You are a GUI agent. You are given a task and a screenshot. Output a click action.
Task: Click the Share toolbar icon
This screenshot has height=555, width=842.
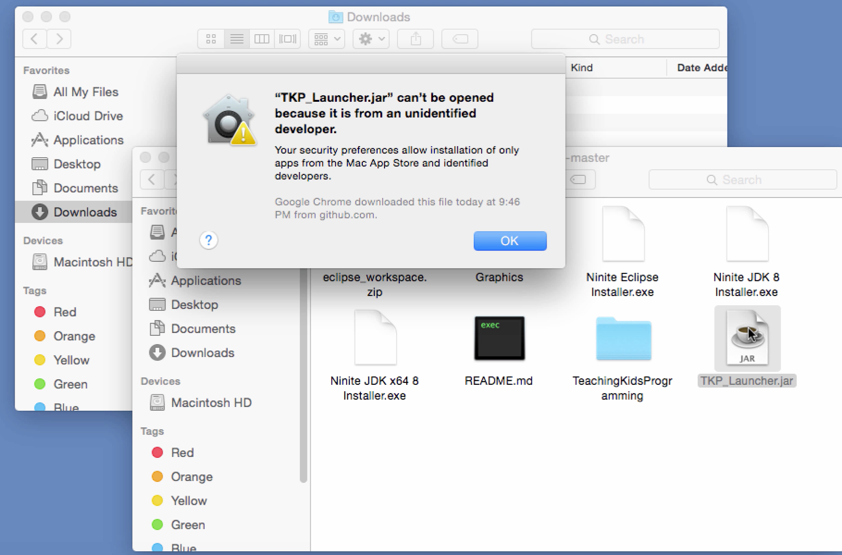point(415,39)
